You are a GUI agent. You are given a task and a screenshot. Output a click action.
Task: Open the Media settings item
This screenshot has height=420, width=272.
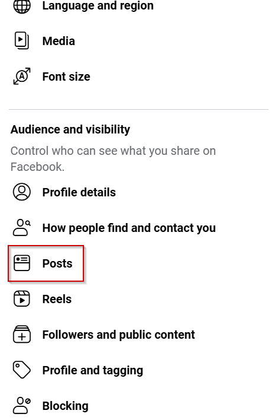[59, 41]
